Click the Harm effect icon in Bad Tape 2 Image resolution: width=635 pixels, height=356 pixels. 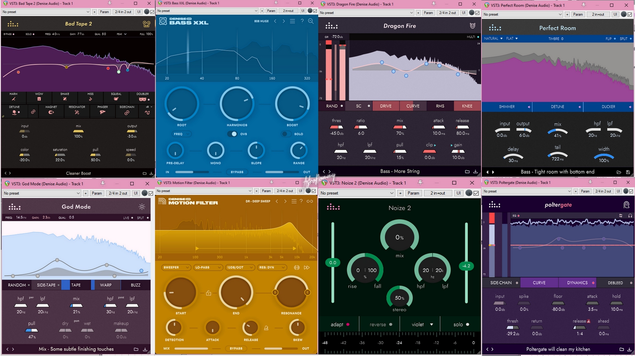(14, 99)
